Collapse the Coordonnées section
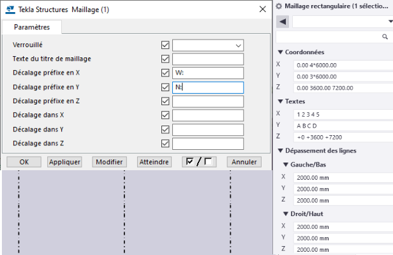This screenshot has width=393, height=255. click(280, 52)
